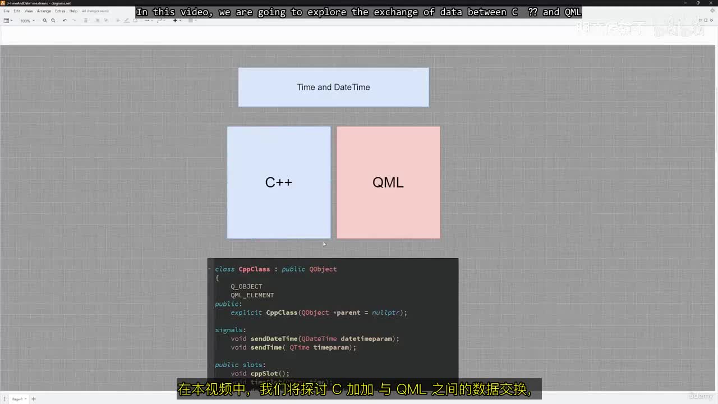Undo the last action

click(65, 21)
